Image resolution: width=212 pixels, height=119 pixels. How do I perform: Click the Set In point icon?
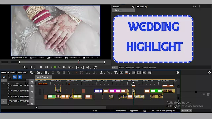click(x=24, y=67)
